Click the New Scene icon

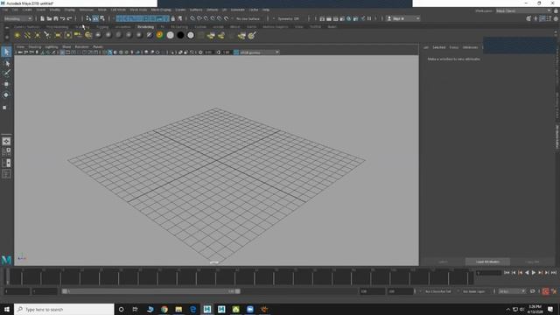pyautogui.click(x=42, y=18)
